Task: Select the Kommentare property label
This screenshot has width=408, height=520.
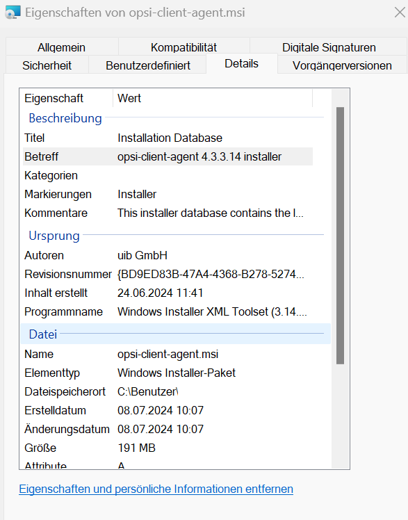Action: [56, 213]
